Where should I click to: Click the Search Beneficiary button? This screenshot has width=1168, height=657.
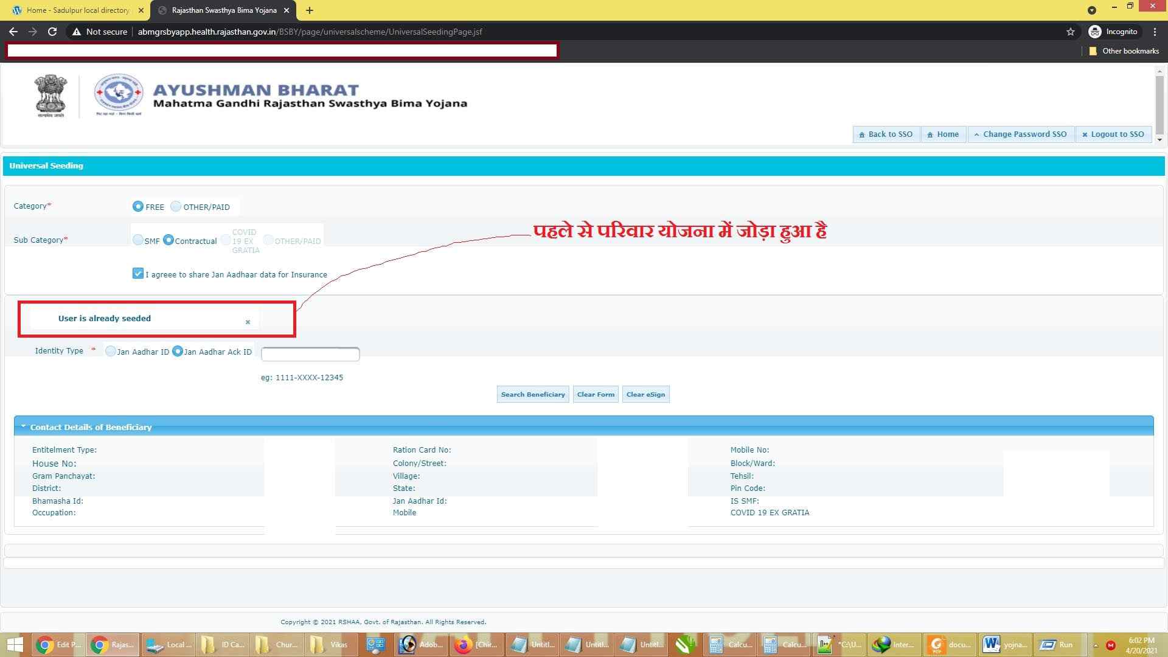[533, 394]
